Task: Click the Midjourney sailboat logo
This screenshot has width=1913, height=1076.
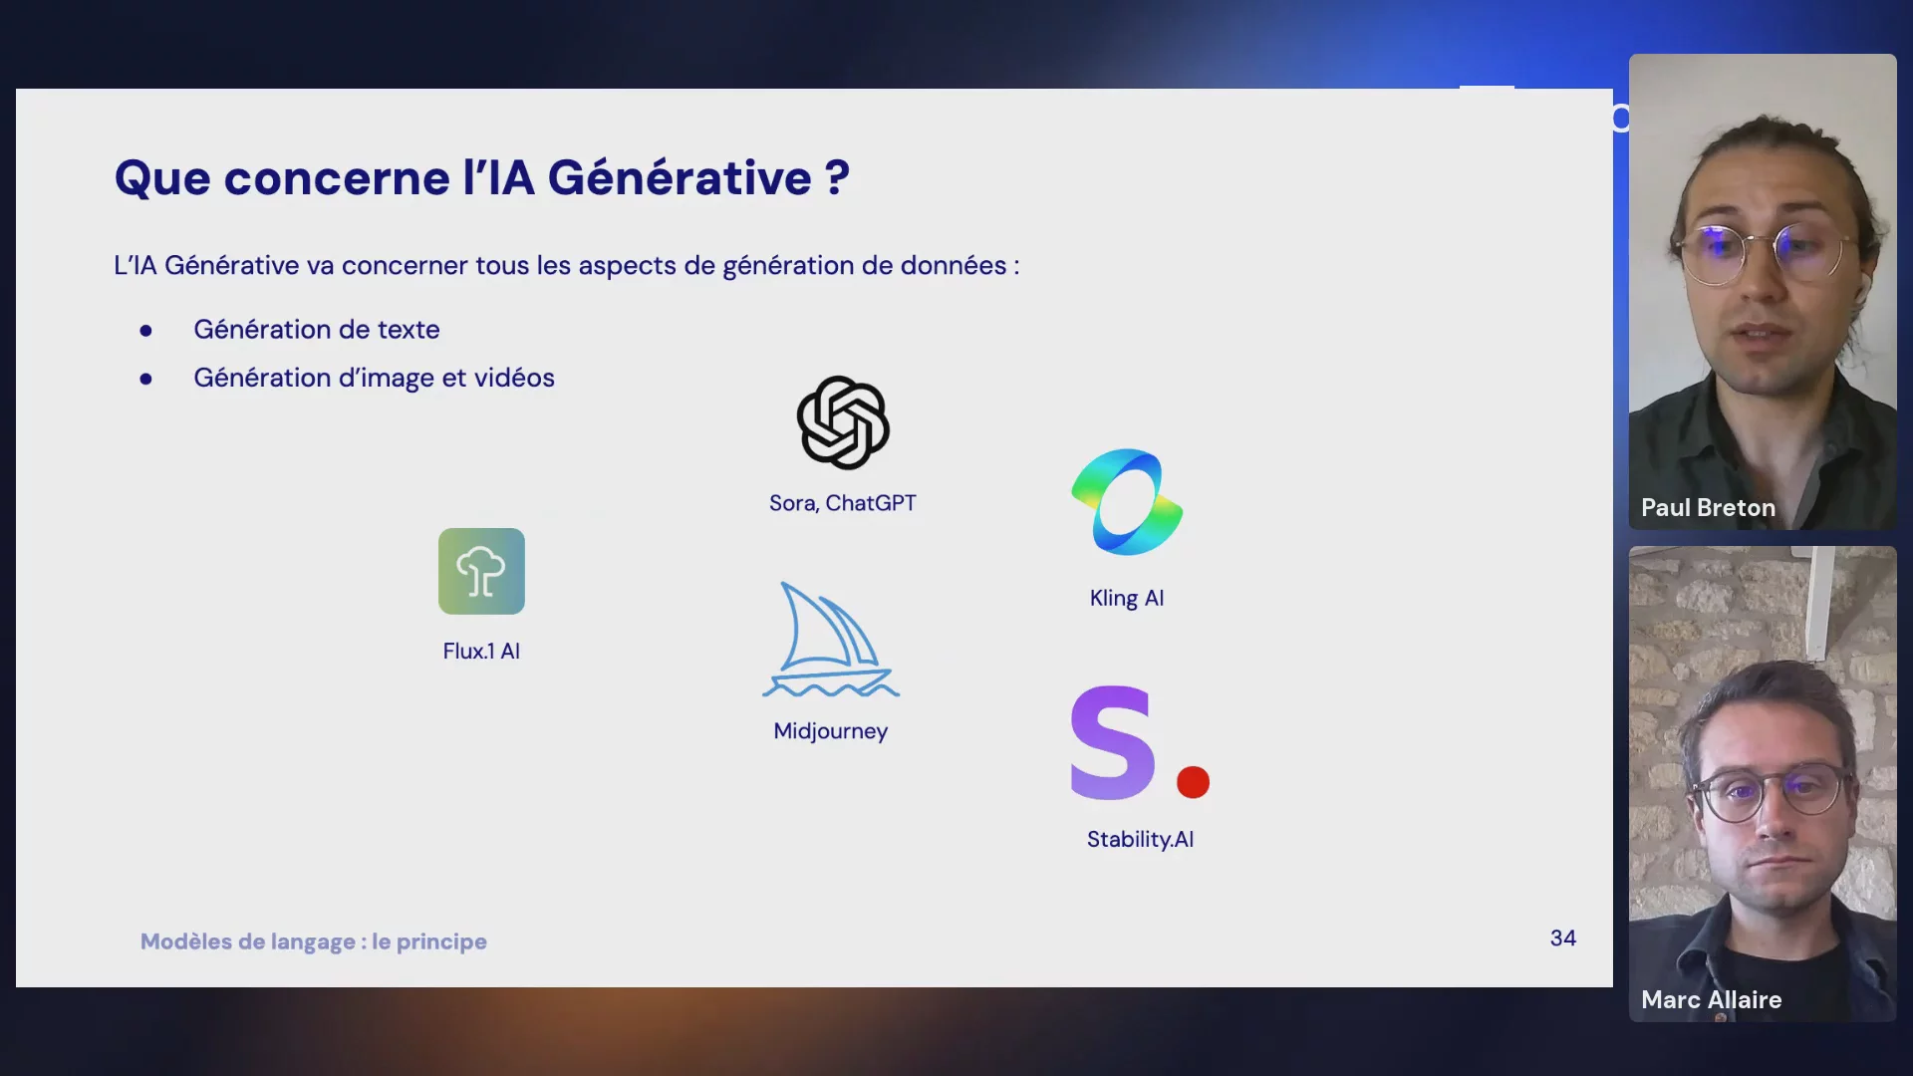Action: click(831, 640)
